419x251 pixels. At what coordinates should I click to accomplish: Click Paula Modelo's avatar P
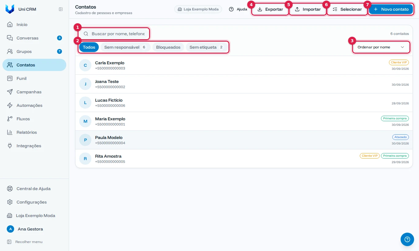(85, 140)
